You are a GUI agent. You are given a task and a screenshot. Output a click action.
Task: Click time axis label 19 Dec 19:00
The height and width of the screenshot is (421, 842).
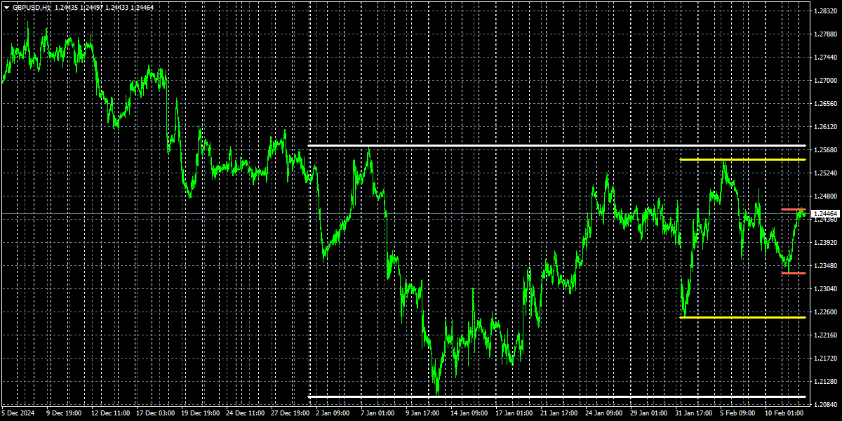coord(201,414)
